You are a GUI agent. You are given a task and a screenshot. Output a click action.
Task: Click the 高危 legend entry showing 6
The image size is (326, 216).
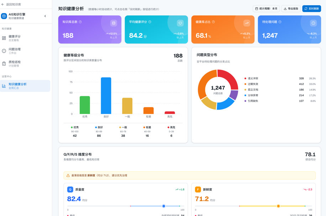pos(171,131)
